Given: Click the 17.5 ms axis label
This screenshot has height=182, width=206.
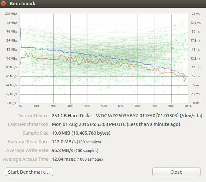Looking at the screenshot, I should (196, 41).
